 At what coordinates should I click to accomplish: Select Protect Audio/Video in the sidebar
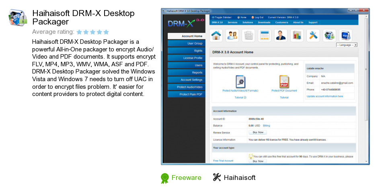[x=186, y=87]
